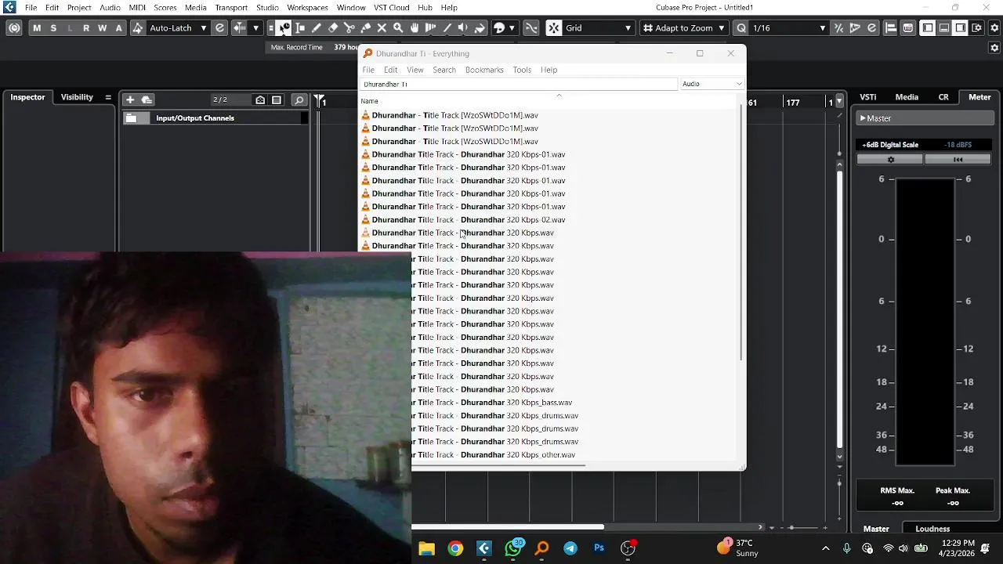Viewport: 1003px width, 564px height.
Task: Toggle Iterative Quantize button
Action: 838,27
